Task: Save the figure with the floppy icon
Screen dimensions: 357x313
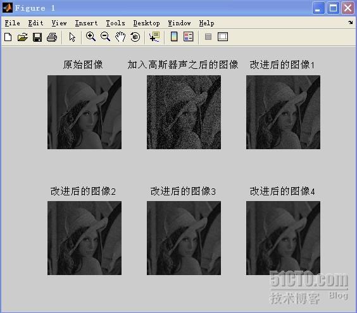Action: (37, 37)
